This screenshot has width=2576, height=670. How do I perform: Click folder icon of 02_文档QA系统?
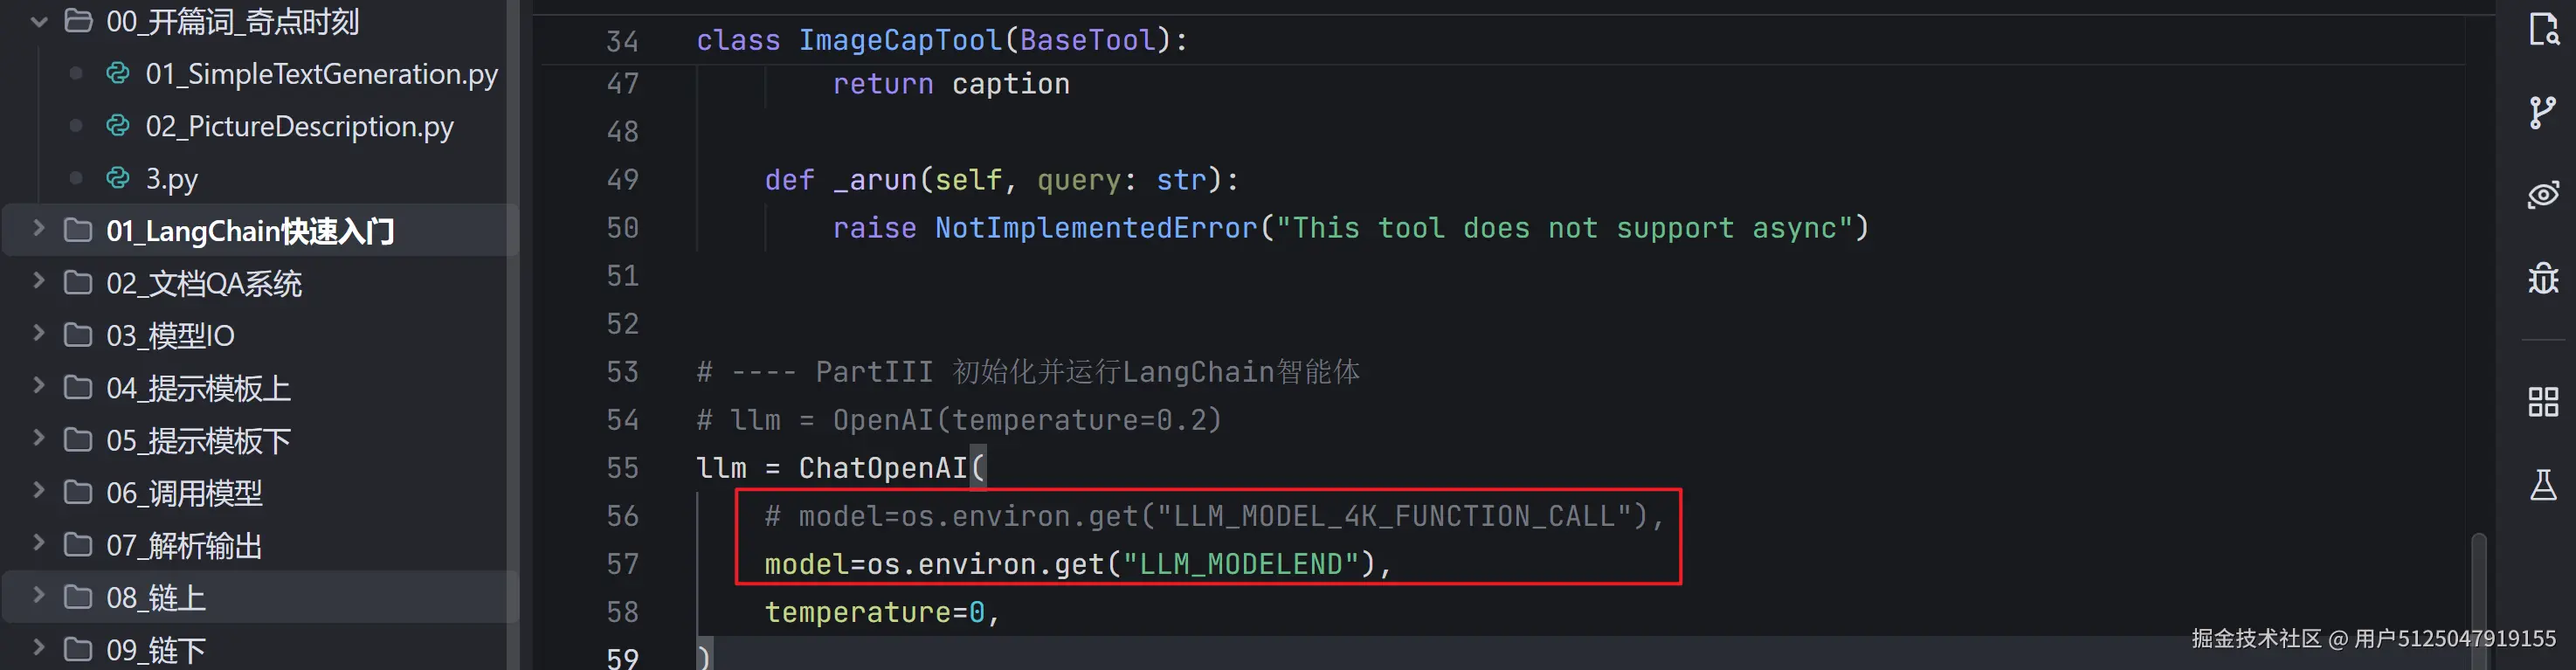pos(78,283)
